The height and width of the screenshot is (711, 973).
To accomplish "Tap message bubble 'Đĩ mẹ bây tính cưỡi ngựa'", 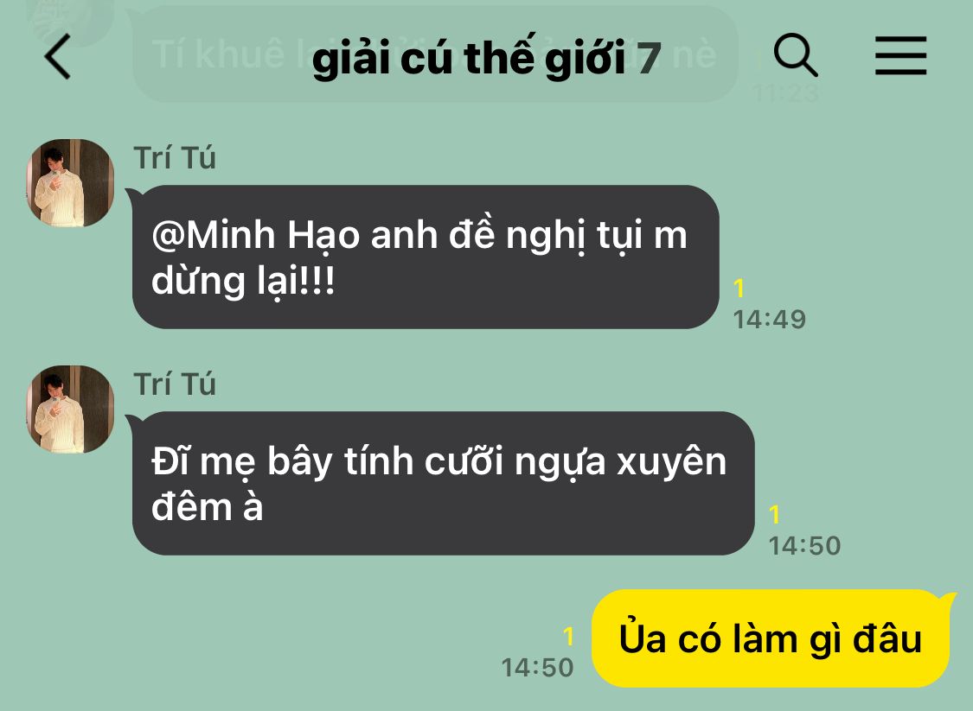I will click(443, 483).
